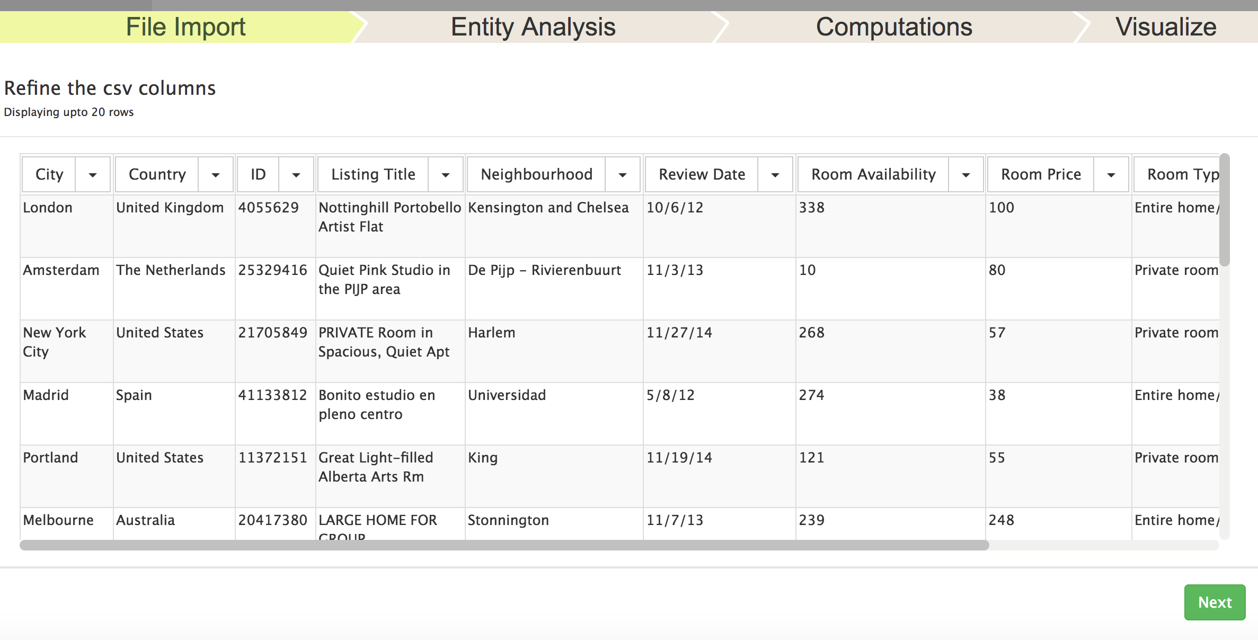This screenshot has width=1258, height=640.
Task: Select the Room Availability header label
Action: [874, 174]
